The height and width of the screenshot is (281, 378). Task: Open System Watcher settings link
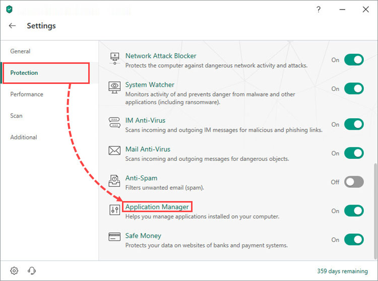pos(150,84)
